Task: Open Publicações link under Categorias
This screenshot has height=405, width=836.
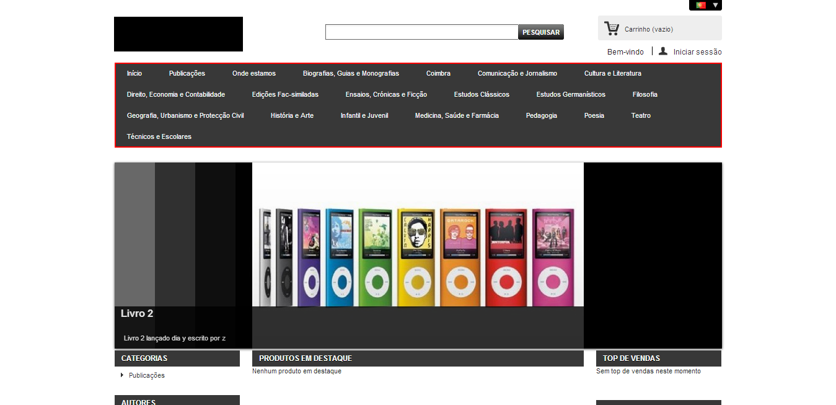Action: (147, 375)
